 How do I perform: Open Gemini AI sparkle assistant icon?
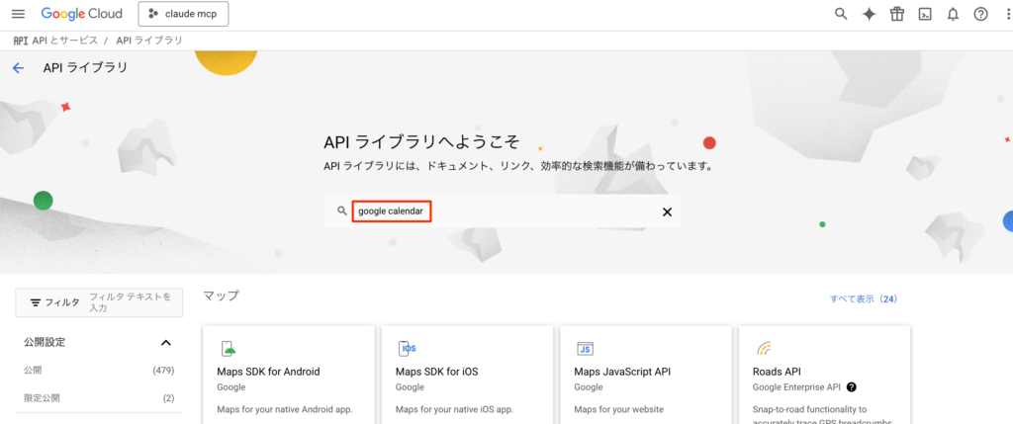tap(869, 14)
